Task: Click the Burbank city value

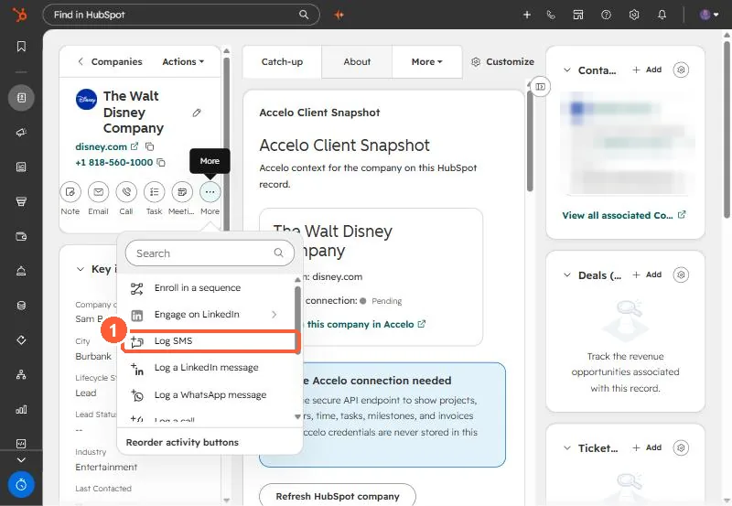Action: 93,356
